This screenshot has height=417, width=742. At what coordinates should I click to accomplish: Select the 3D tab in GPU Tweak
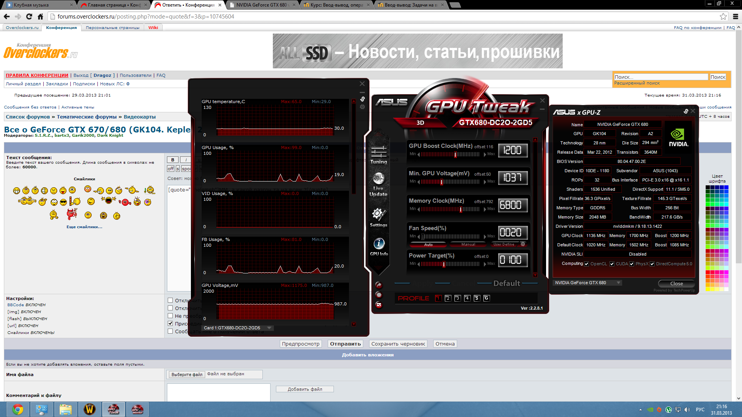420,123
